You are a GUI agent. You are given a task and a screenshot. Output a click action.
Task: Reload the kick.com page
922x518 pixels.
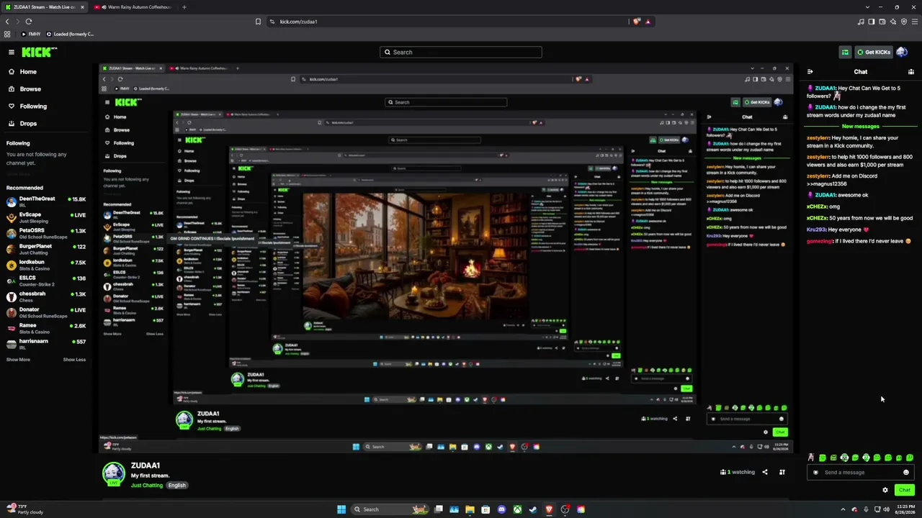(x=29, y=22)
